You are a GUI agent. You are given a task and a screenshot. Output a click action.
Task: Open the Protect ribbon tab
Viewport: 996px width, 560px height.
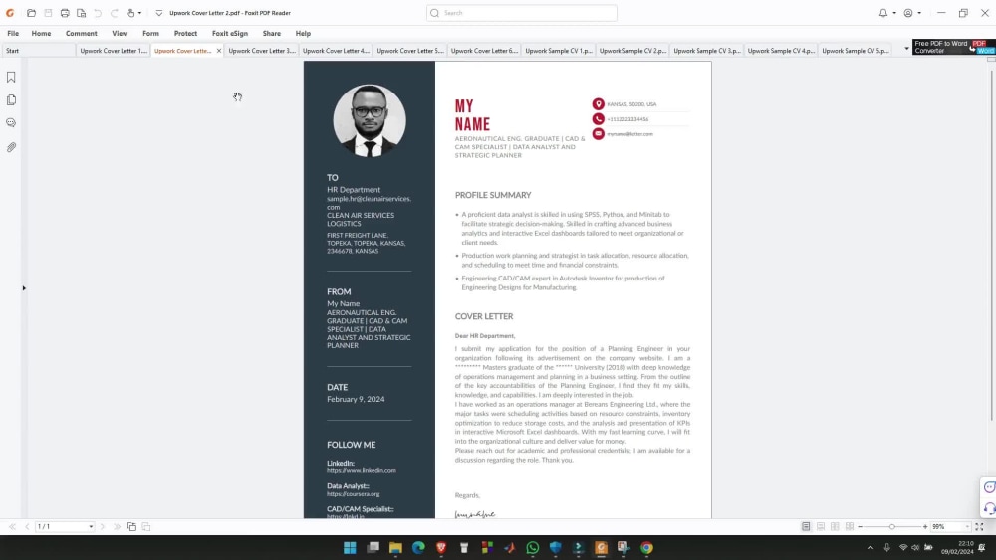coord(185,33)
